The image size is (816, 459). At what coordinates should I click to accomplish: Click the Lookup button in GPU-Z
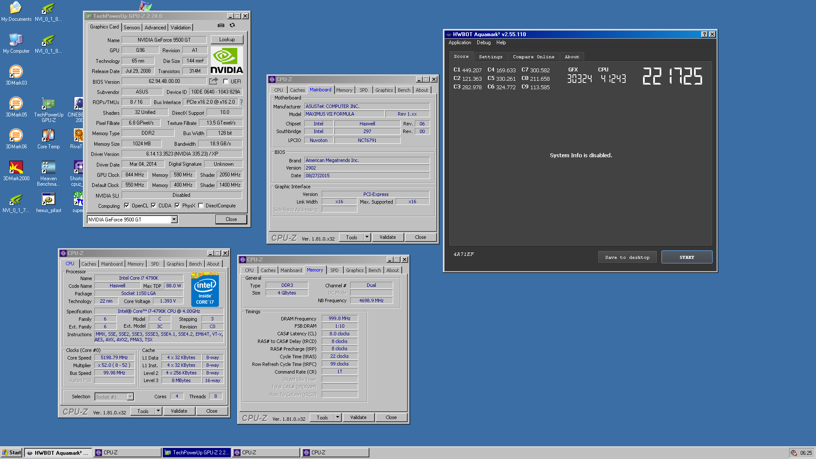pyautogui.click(x=227, y=40)
